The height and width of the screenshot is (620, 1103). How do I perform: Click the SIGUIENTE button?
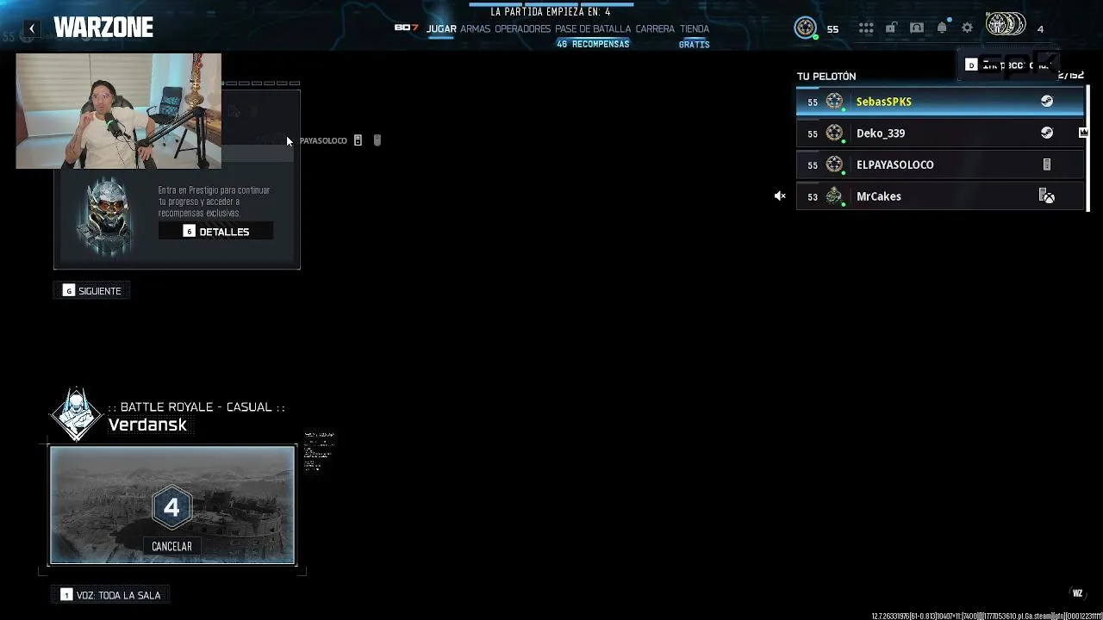click(x=92, y=291)
